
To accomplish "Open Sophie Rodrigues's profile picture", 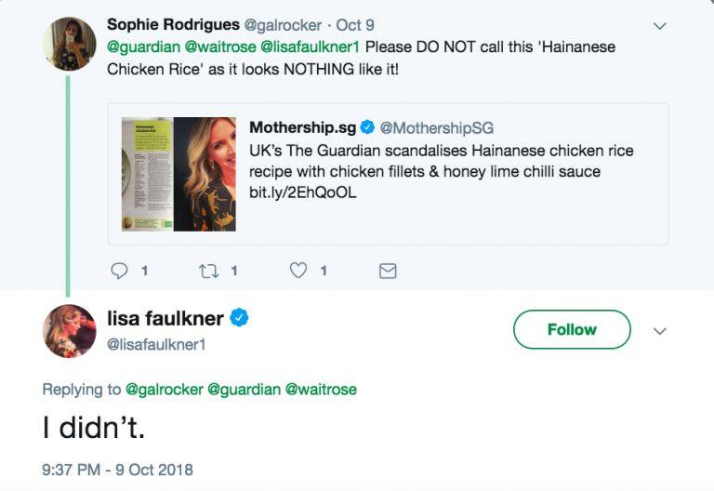I will tap(69, 44).
